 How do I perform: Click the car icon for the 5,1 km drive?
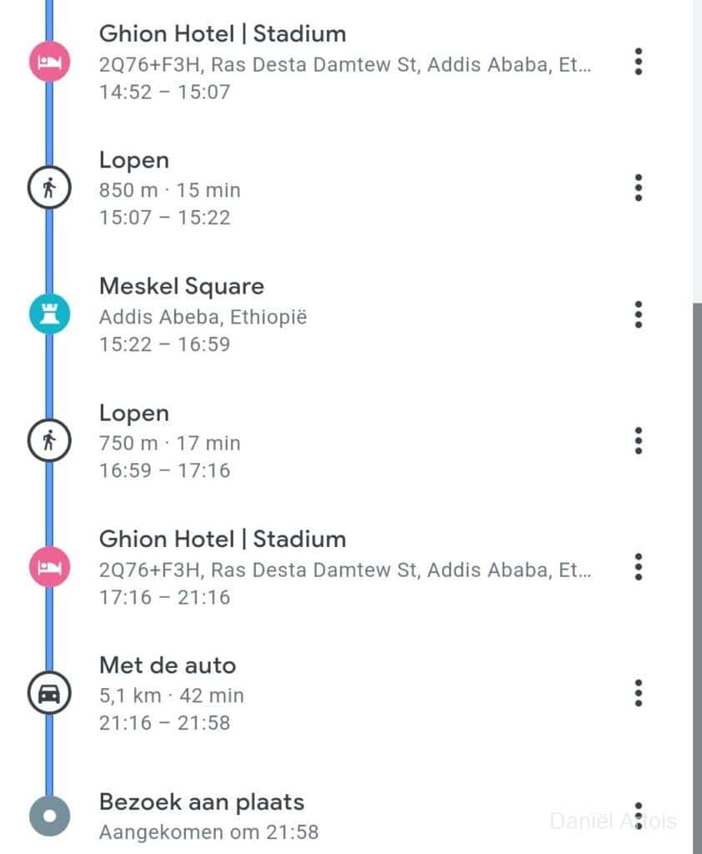tap(49, 694)
